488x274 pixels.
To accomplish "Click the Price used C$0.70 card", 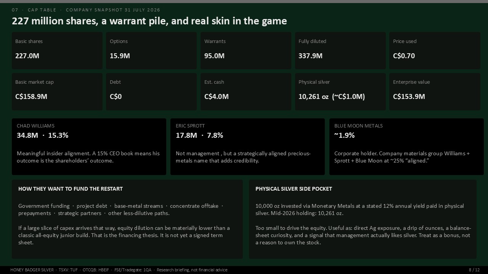I will click(x=435, y=51).
